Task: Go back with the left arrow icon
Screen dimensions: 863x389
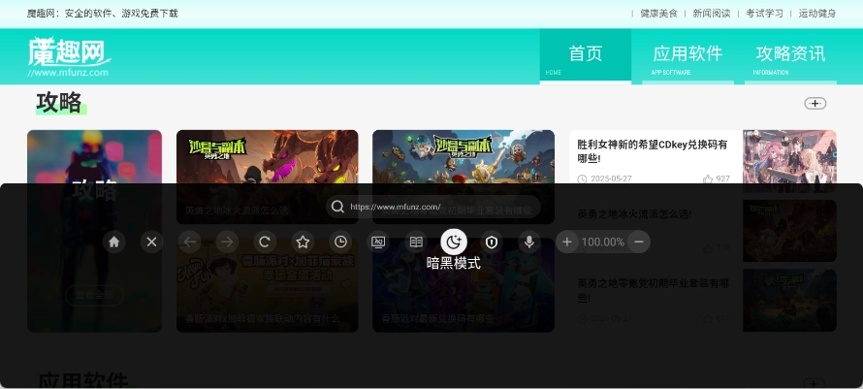Action: [189, 242]
